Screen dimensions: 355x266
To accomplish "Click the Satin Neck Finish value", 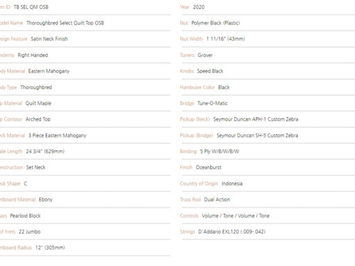I will [x=49, y=39].
